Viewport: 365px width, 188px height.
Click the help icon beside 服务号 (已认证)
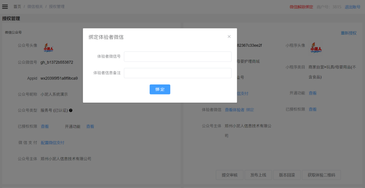(x=71, y=110)
